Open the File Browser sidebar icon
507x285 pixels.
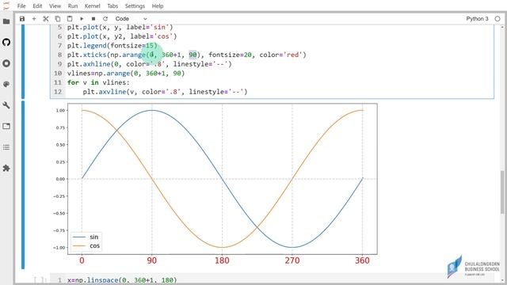point(6,21)
